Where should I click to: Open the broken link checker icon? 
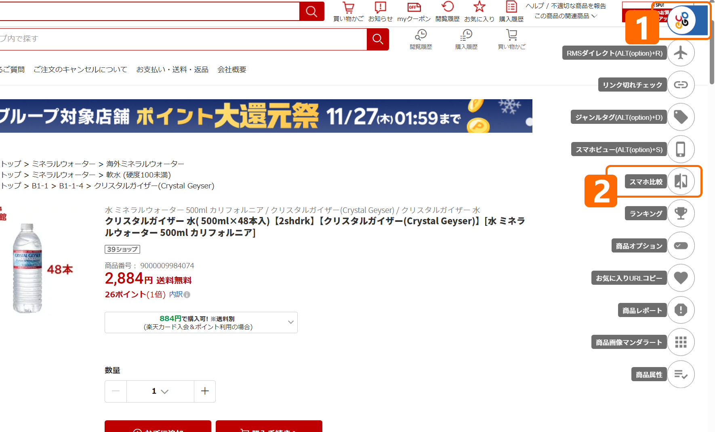coord(681,85)
